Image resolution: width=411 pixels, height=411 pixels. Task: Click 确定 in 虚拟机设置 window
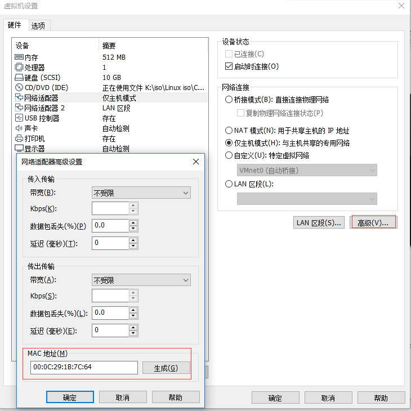point(275,397)
